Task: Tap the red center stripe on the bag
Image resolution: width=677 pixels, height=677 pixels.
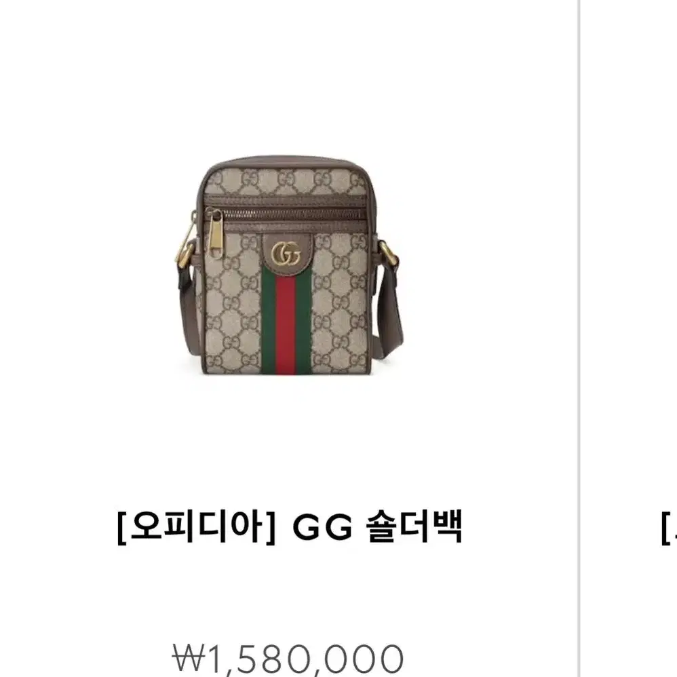Action: click(286, 322)
